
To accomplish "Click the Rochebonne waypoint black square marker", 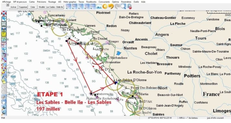I will pos(91,94).
